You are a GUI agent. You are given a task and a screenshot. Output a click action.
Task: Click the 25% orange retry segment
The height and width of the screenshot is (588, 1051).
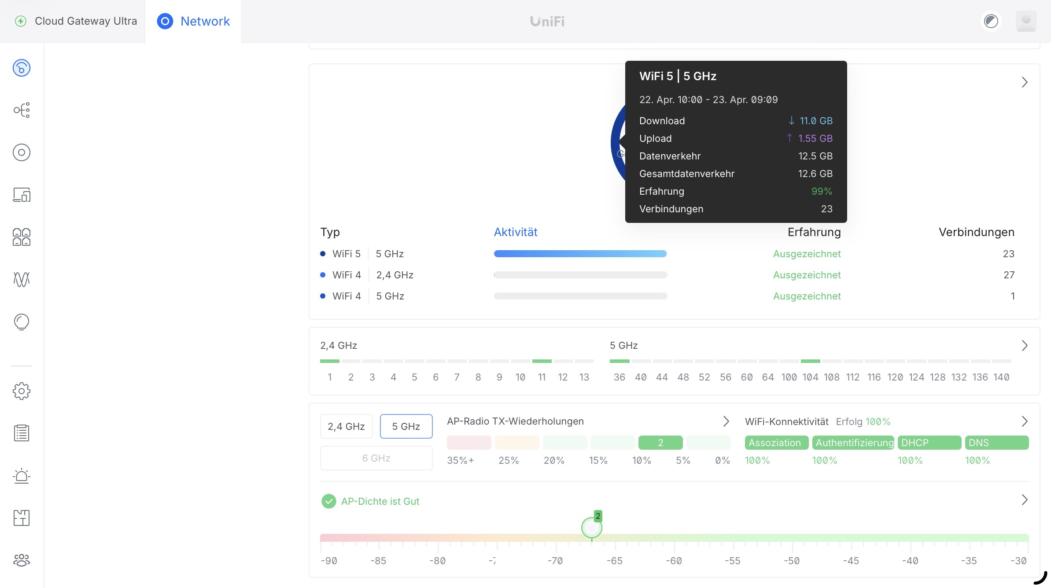click(517, 443)
